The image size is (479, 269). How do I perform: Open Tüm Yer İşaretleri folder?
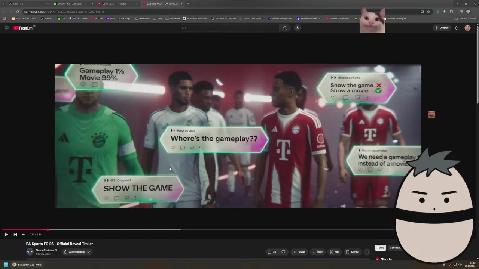pyautogui.click(x=465, y=18)
